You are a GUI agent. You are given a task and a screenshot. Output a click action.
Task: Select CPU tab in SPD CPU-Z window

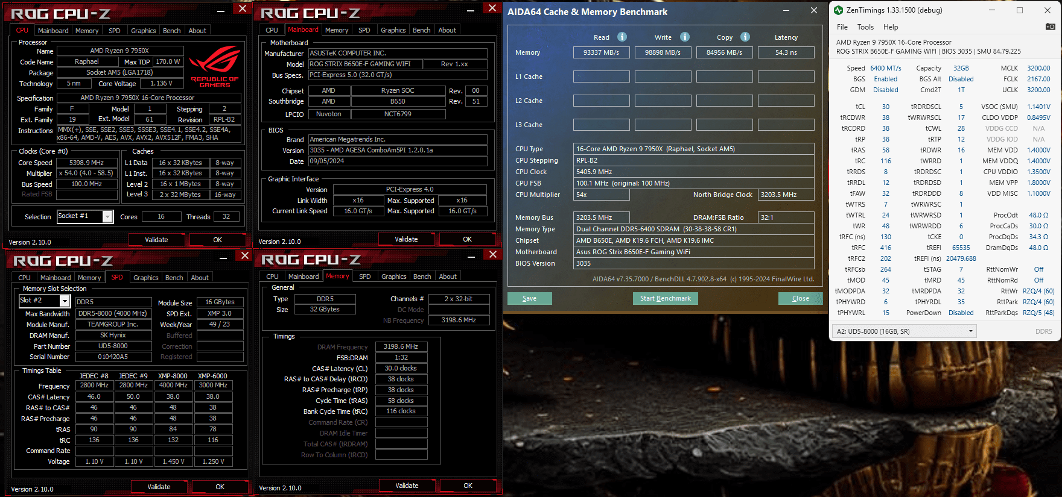25,278
